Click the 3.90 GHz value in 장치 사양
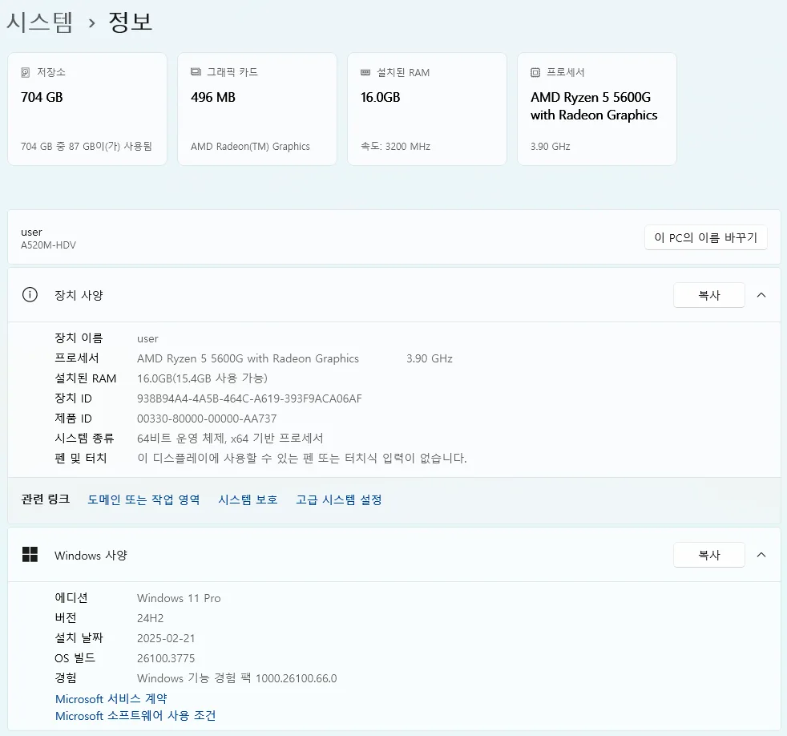Image resolution: width=787 pixels, height=736 pixels. tap(430, 358)
